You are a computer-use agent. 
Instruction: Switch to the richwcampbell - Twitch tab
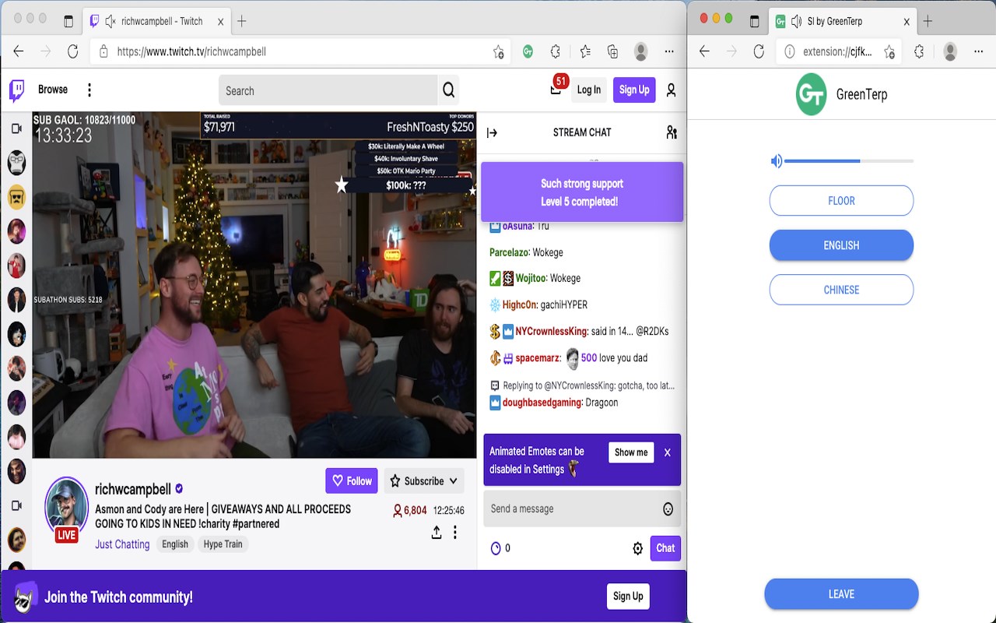(x=156, y=21)
